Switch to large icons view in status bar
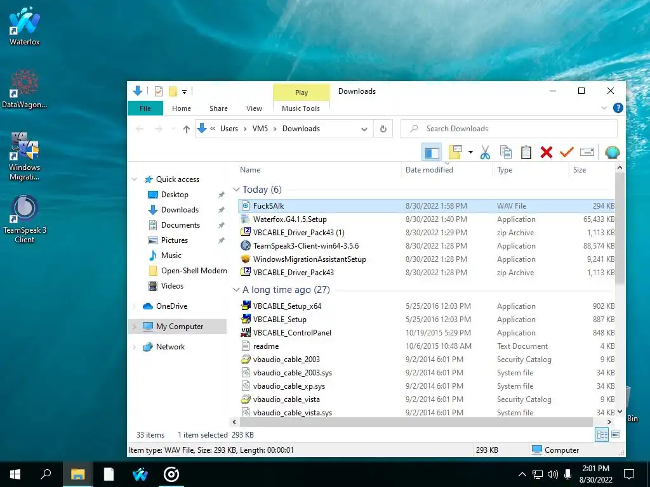650x487 pixels. [616, 434]
